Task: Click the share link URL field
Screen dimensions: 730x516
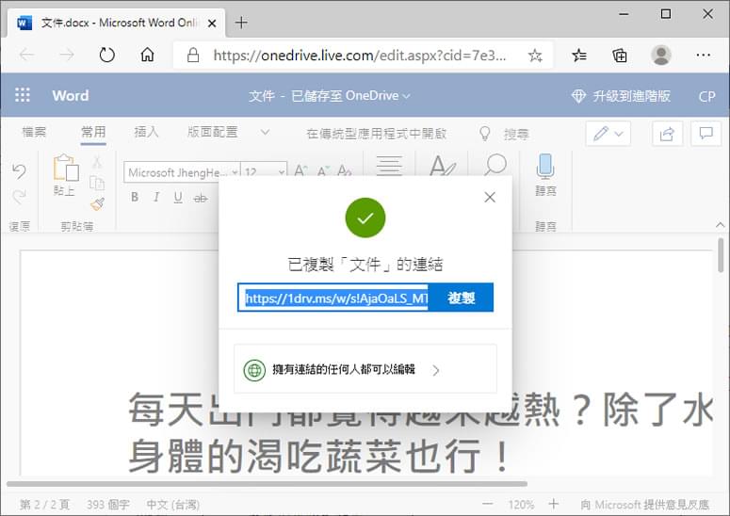Action: tap(333, 298)
